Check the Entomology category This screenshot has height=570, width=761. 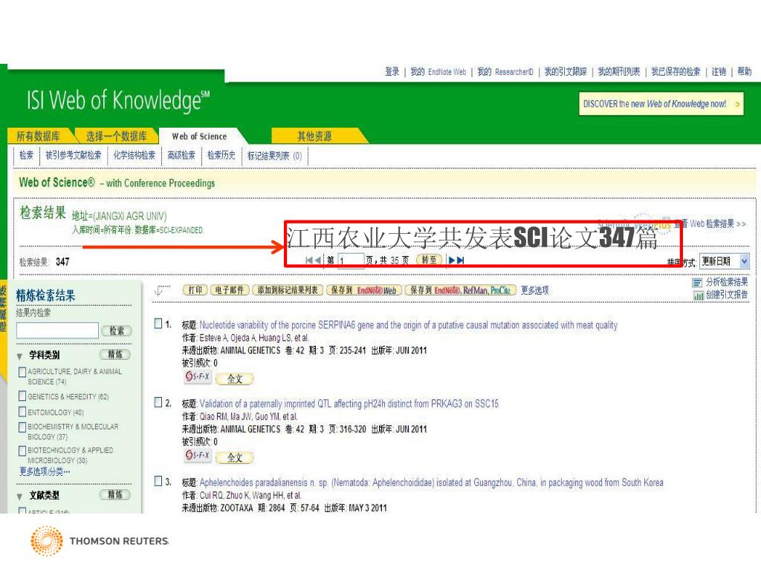click(x=22, y=411)
